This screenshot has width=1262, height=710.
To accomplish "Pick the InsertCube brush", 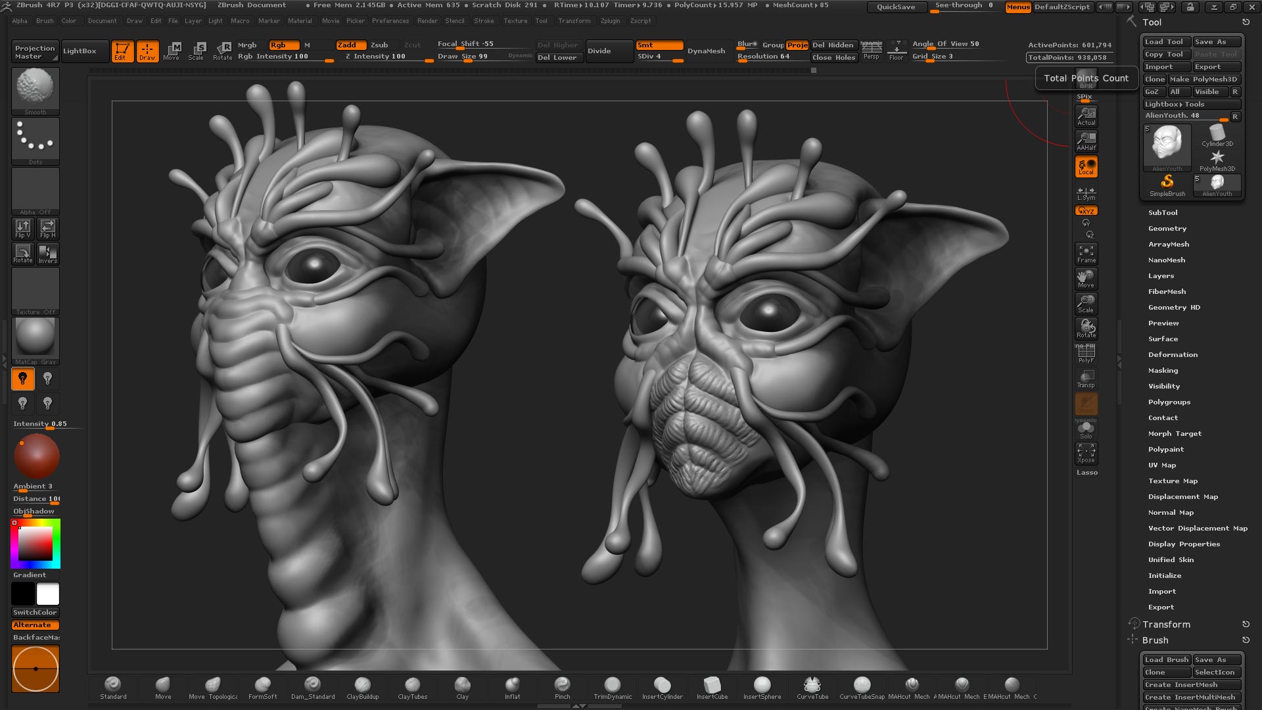I will click(712, 688).
